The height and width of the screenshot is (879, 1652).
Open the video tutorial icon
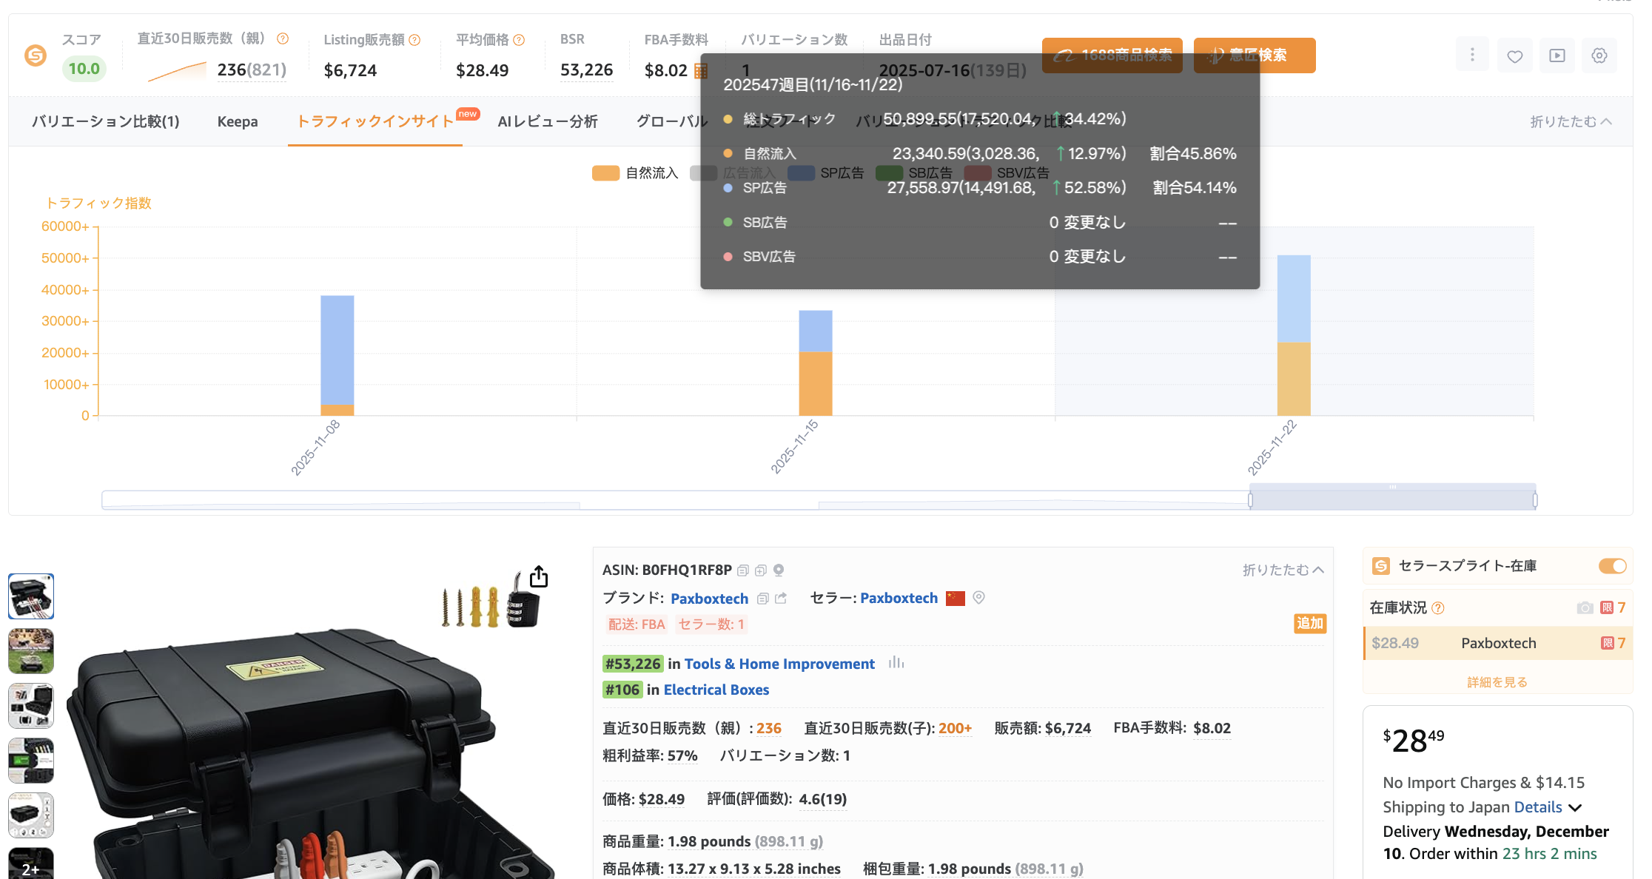pyautogui.click(x=1557, y=55)
